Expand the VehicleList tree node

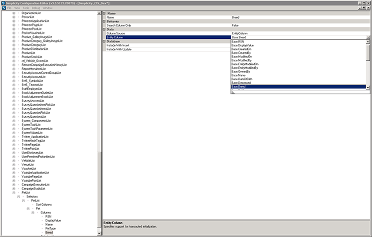pyautogui.click(x=14, y=161)
